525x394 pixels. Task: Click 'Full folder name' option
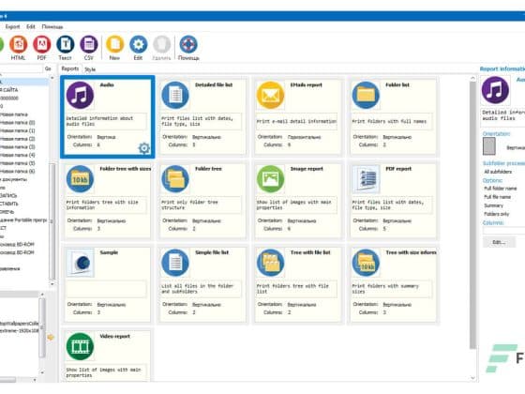tap(501, 189)
